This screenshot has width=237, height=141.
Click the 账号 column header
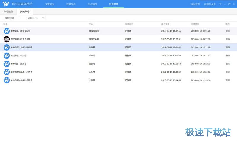[x=5, y=24]
